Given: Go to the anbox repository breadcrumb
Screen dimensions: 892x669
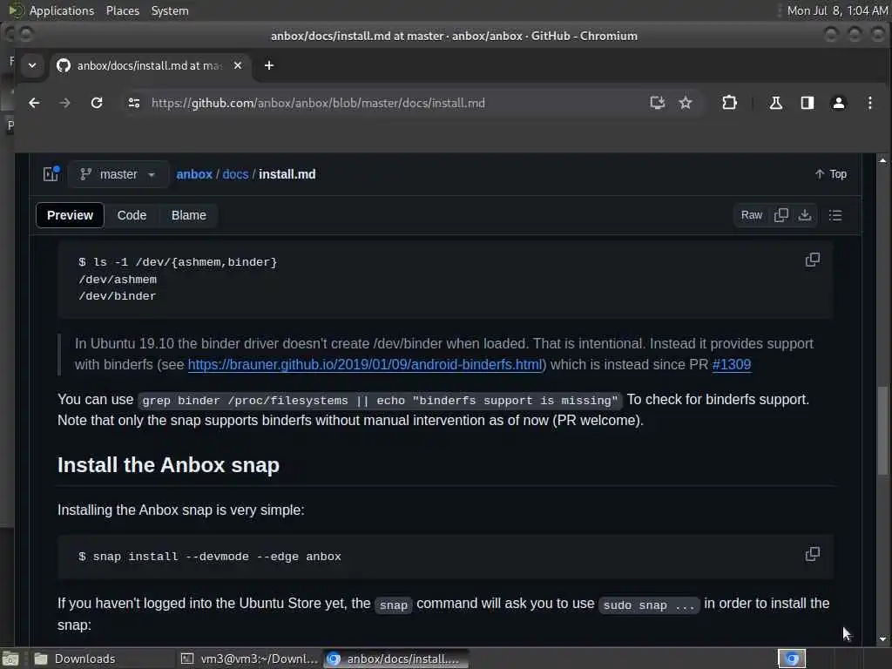Looking at the screenshot, I should coord(194,174).
